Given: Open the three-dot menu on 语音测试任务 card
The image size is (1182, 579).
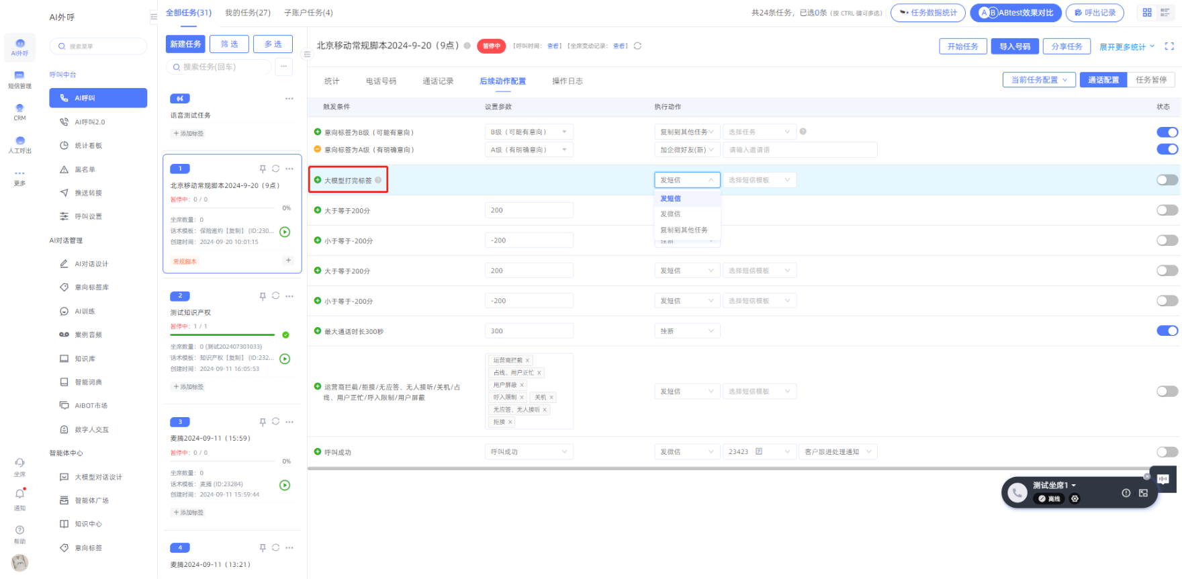Looking at the screenshot, I should [x=289, y=99].
